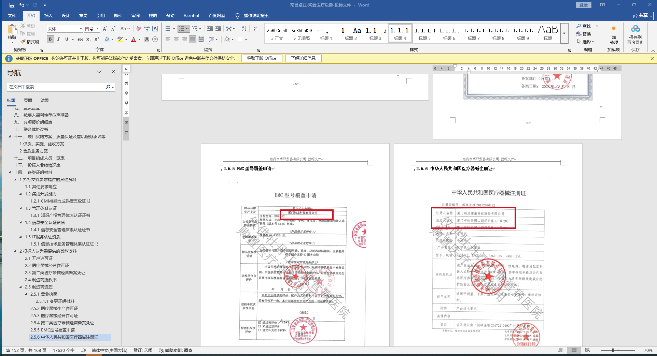Paste clipboard contents with 粘贴
657x356 pixels.
click(12, 33)
